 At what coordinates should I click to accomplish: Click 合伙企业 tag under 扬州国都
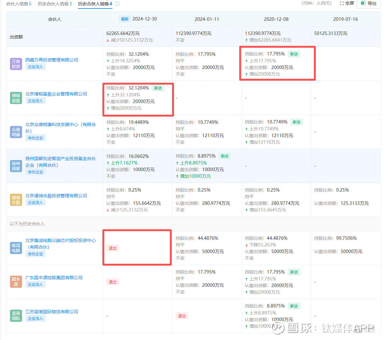tap(36, 172)
